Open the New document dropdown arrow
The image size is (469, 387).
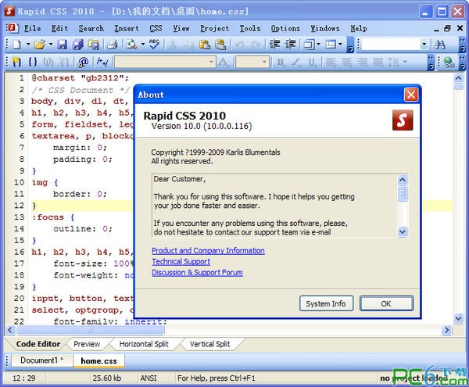28,45
